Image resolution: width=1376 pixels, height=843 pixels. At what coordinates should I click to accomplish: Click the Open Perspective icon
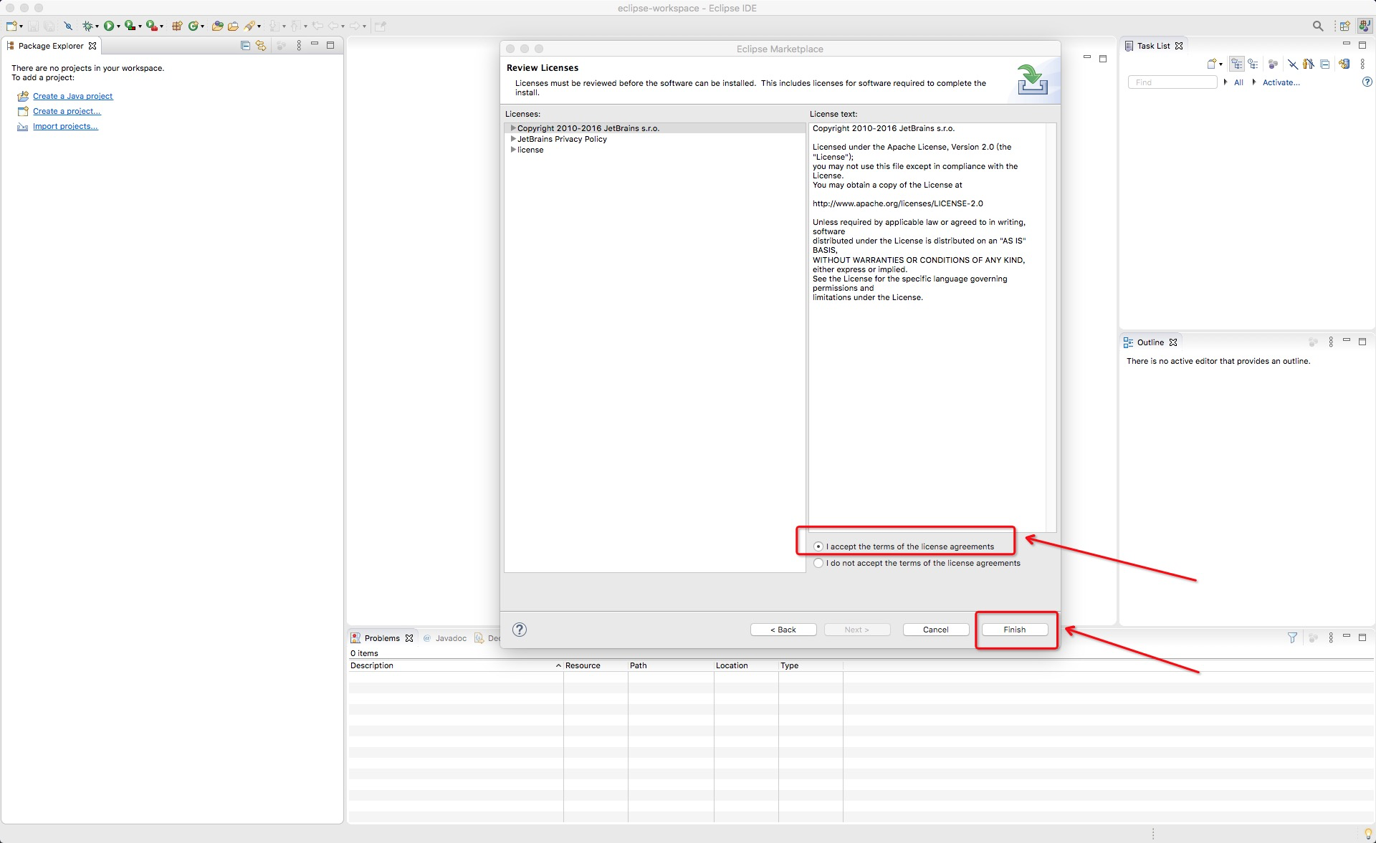pos(1345,26)
